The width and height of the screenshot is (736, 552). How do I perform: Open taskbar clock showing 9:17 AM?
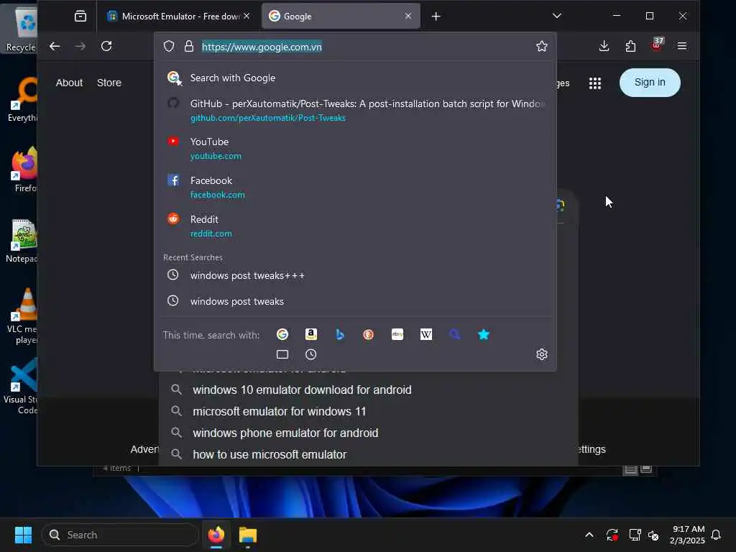tap(687, 535)
